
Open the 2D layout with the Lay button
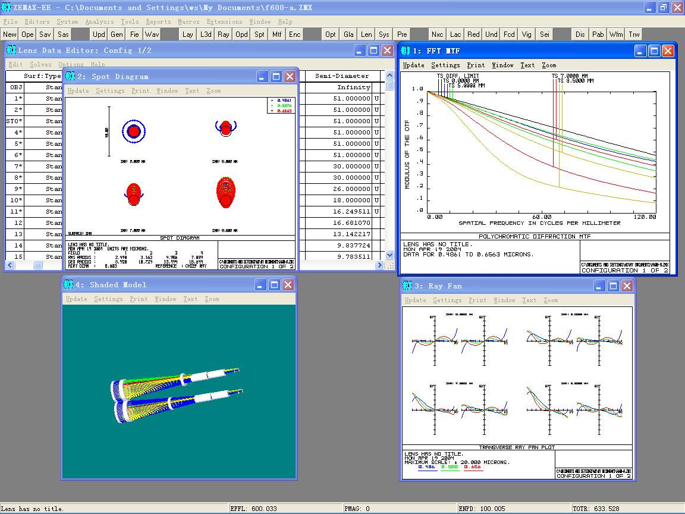[188, 35]
